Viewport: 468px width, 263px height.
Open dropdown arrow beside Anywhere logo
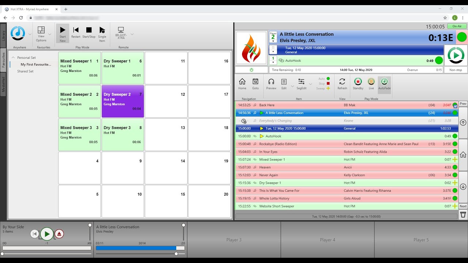click(30, 34)
